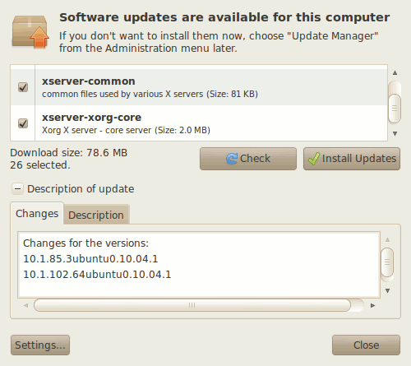Image resolution: width=411 pixels, height=366 pixels.
Task: Collapse the Description of update expander
Action: tap(17, 189)
